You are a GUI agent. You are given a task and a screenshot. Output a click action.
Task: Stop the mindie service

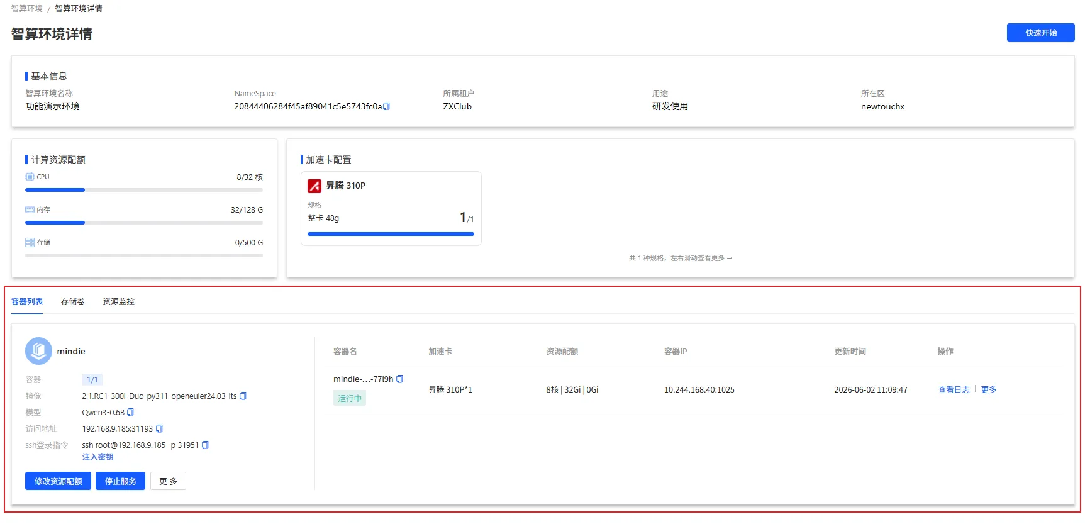click(x=120, y=481)
